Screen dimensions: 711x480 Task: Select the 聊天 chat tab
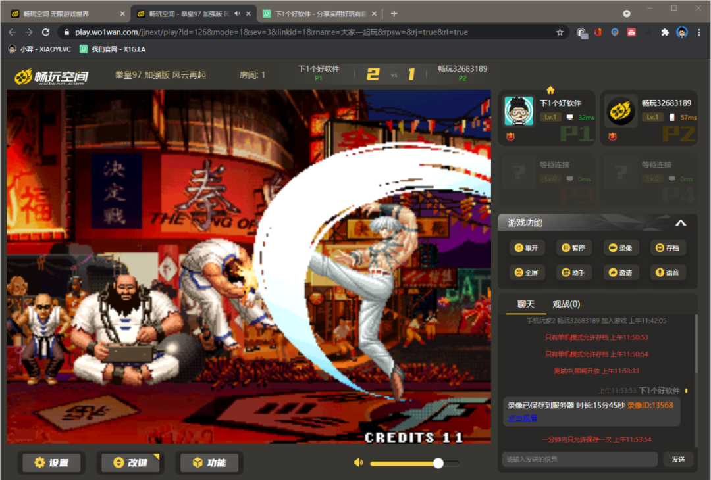[526, 304]
